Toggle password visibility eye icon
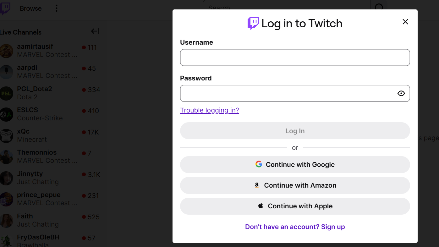The width and height of the screenshot is (439, 247). [x=401, y=93]
